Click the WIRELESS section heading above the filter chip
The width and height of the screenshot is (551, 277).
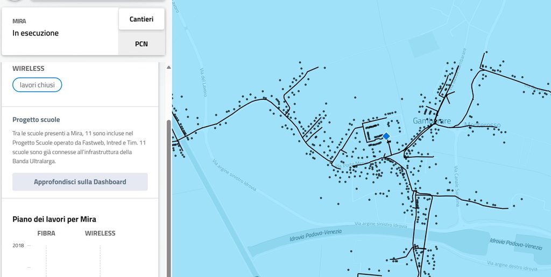click(x=29, y=69)
